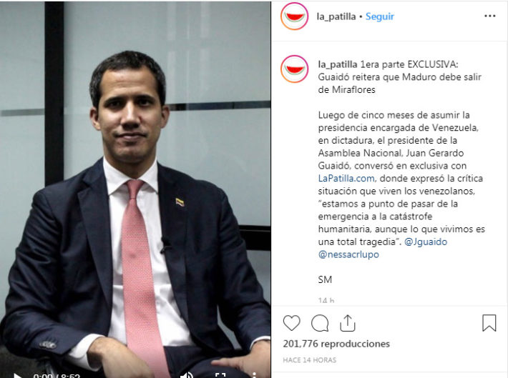
Task: Play the video with the play button
Action: click(x=17, y=375)
